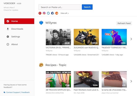This screenshot has height=96, width=137.
Task: Show next videos in the Willyrex row
Action: coord(131,39)
